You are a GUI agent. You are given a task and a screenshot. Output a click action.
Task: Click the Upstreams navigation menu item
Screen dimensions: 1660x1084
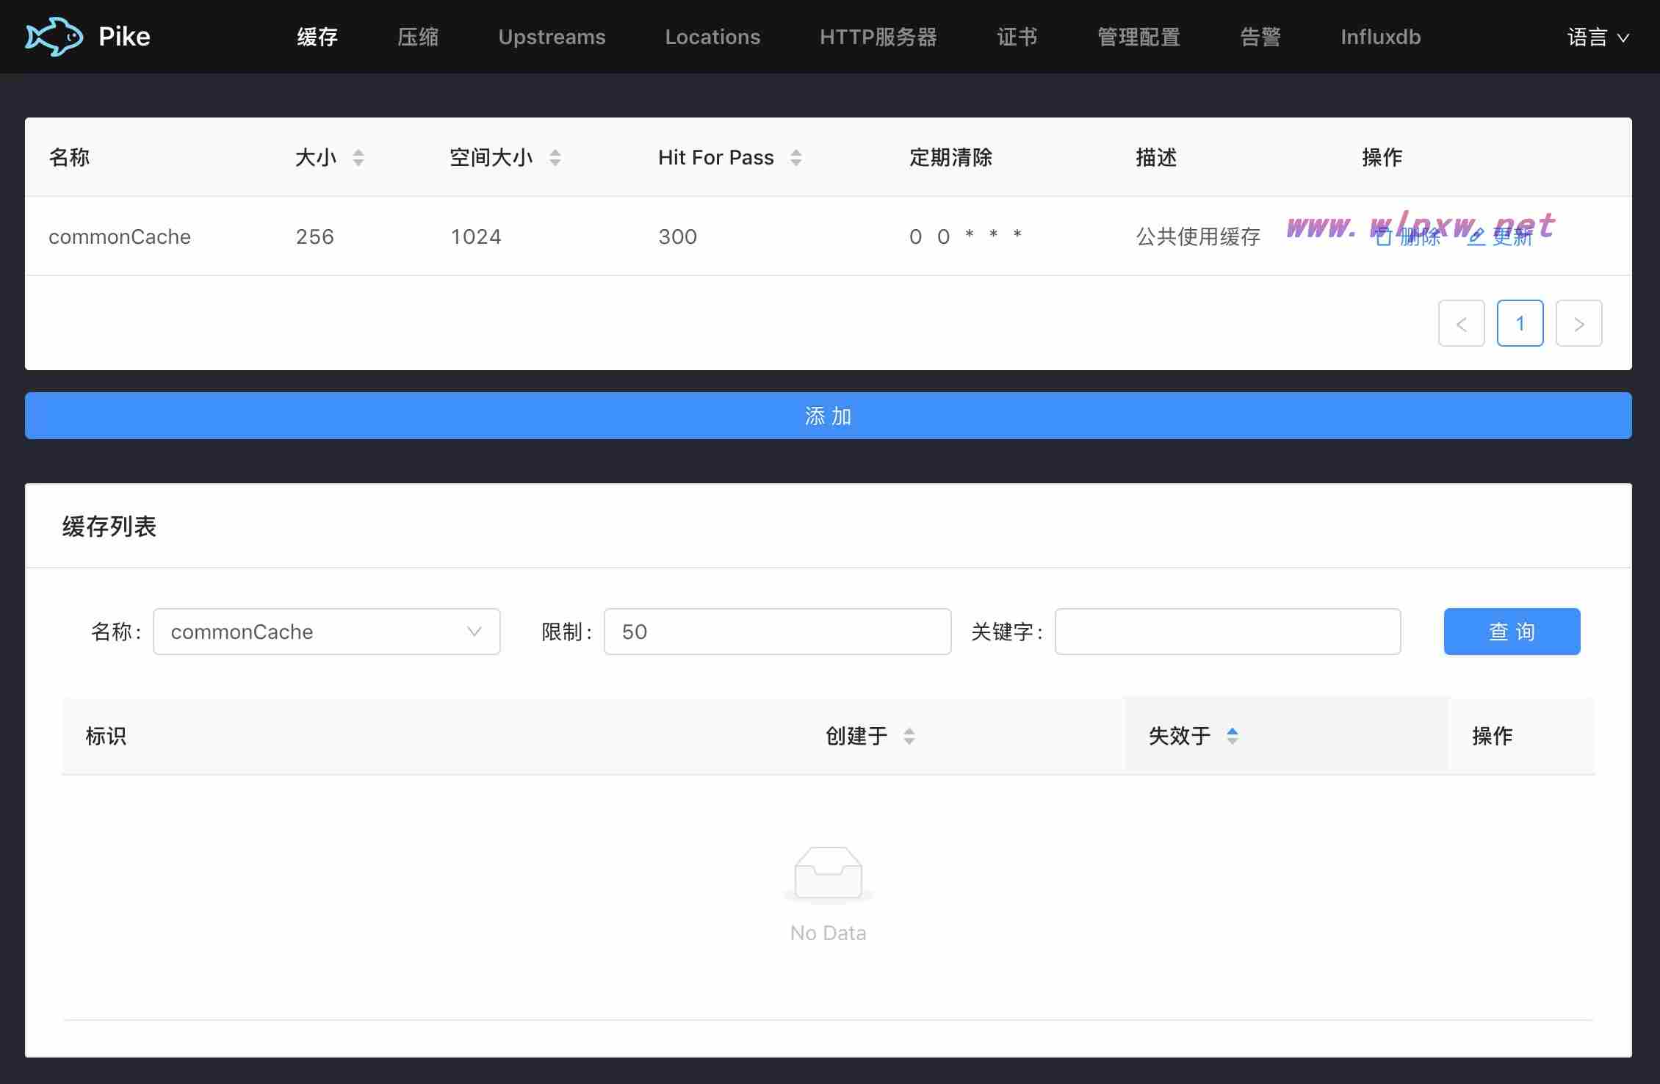point(553,36)
